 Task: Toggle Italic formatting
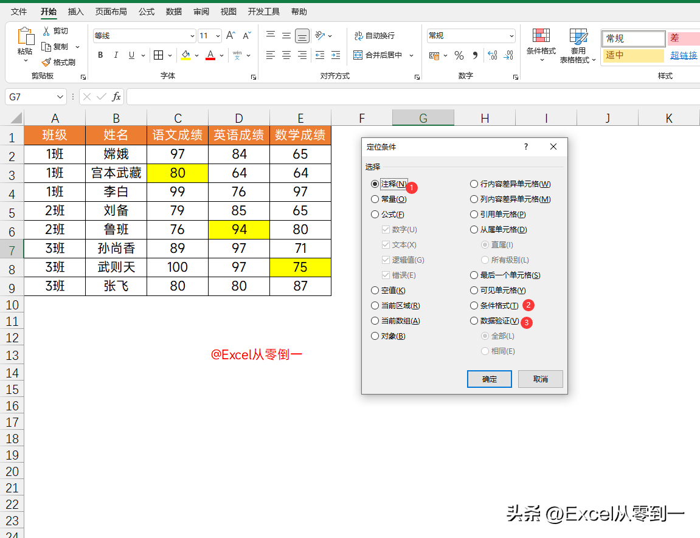[116, 55]
